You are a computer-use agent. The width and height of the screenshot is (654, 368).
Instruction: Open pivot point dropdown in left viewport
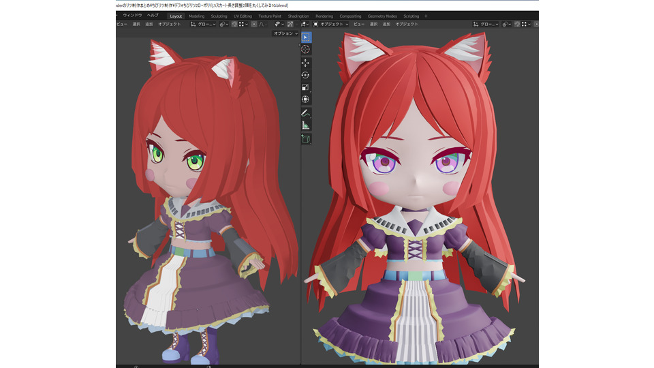224,25
